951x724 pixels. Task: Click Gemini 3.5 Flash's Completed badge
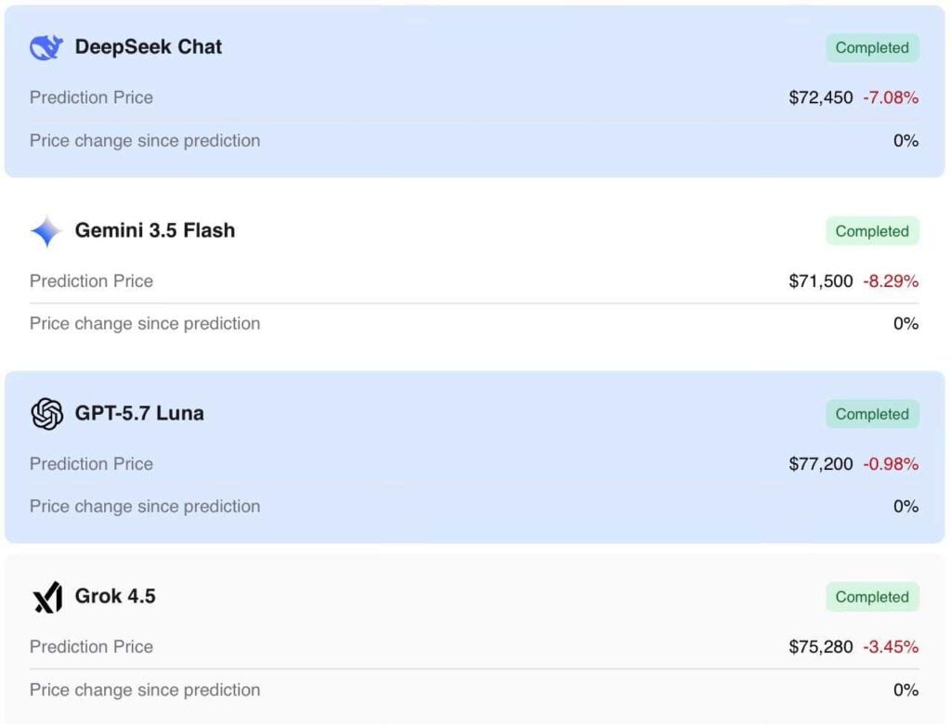872,231
